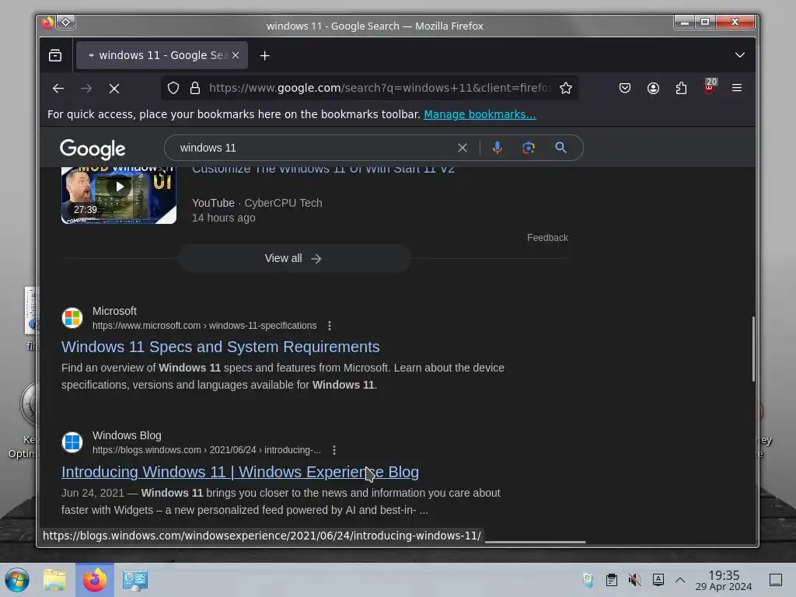The height and width of the screenshot is (597, 796).
Task: Open the Start menu orb
Action: point(17,580)
